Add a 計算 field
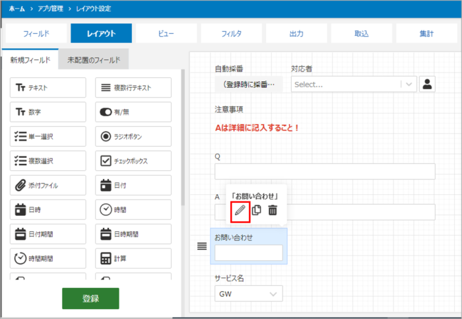Screen dimensions: 462x319 tap(133, 258)
